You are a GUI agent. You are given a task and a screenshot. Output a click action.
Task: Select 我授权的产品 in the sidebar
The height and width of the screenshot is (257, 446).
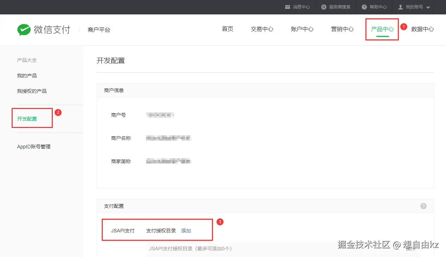(x=32, y=91)
